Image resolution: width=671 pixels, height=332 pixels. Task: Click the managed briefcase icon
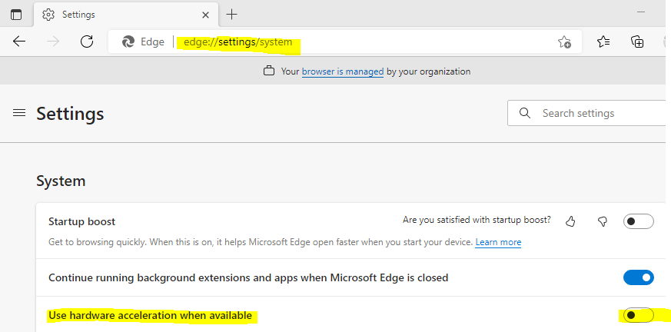(x=269, y=71)
